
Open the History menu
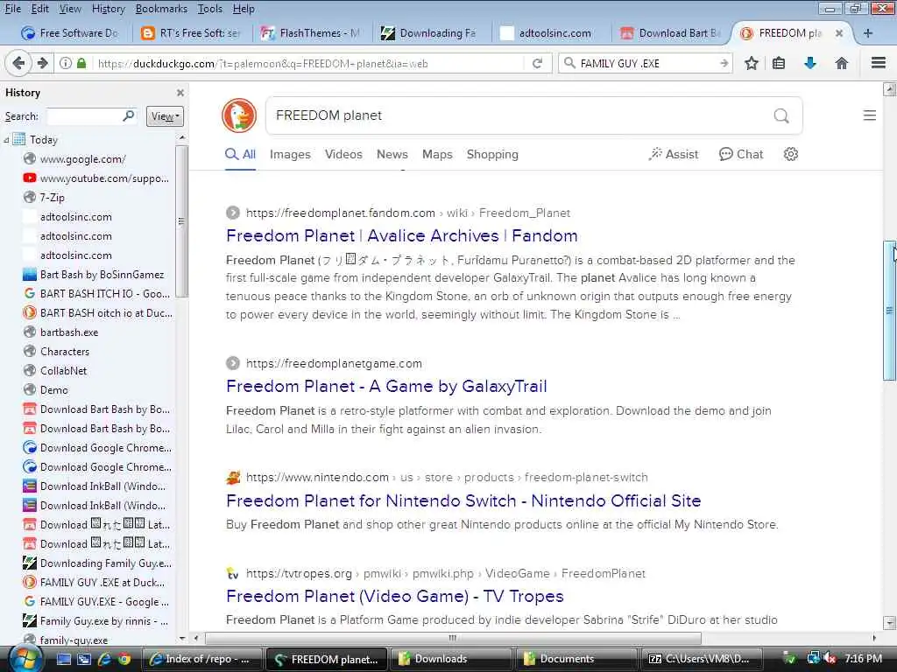[108, 9]
